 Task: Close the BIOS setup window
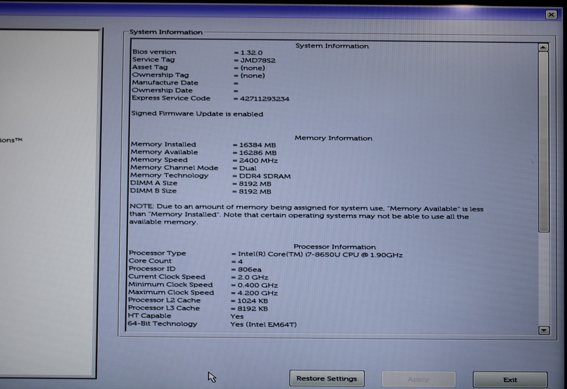[551, 15]
